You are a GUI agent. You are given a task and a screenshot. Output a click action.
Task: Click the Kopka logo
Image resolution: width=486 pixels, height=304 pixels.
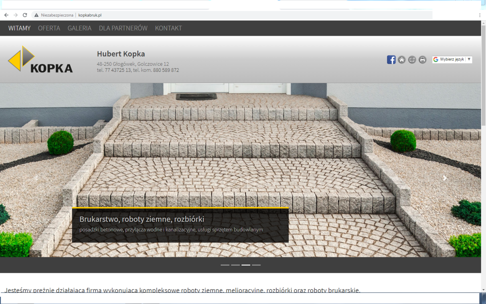(x=40, y=60)
